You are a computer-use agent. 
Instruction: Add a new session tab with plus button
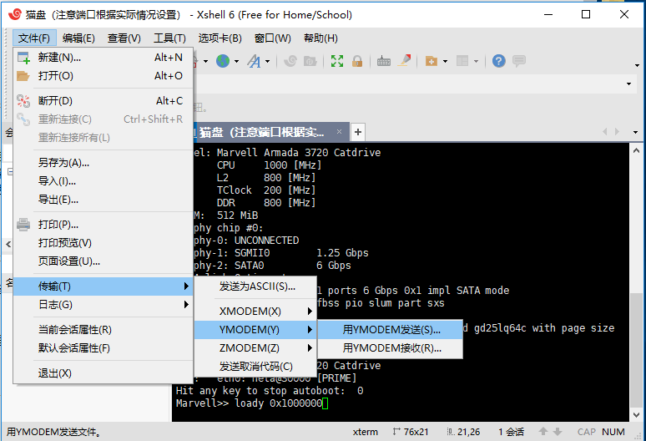pos(358,132)
